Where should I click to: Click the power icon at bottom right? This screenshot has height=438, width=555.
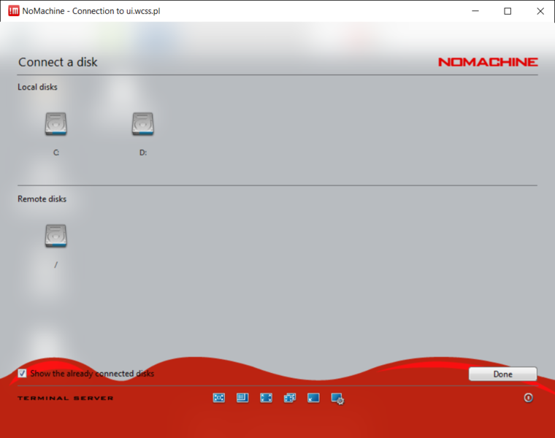click(x=529, y=398)
